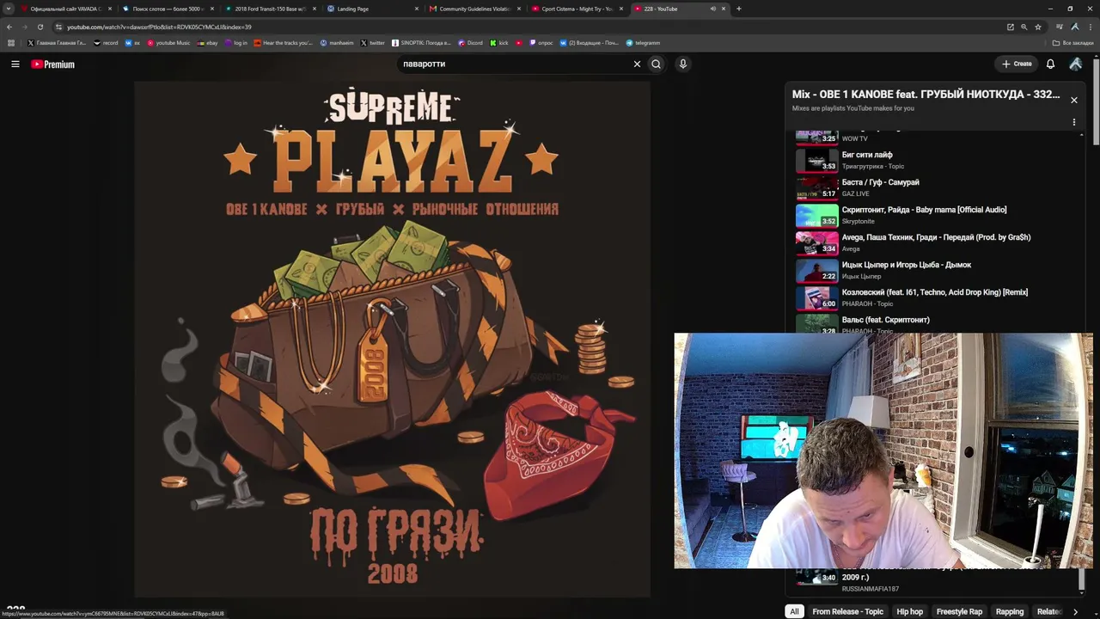
Task: Select the Freestyle Rap filter chip
Action: (x=959, y=611)
